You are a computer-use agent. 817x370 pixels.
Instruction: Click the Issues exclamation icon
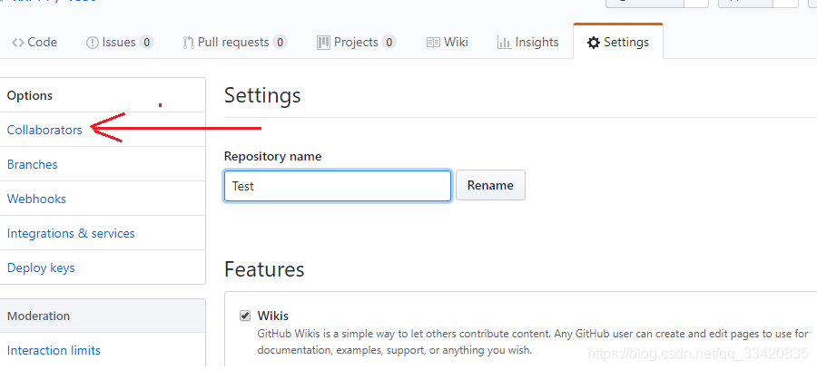pyautogui.click(x=93, y=43)
